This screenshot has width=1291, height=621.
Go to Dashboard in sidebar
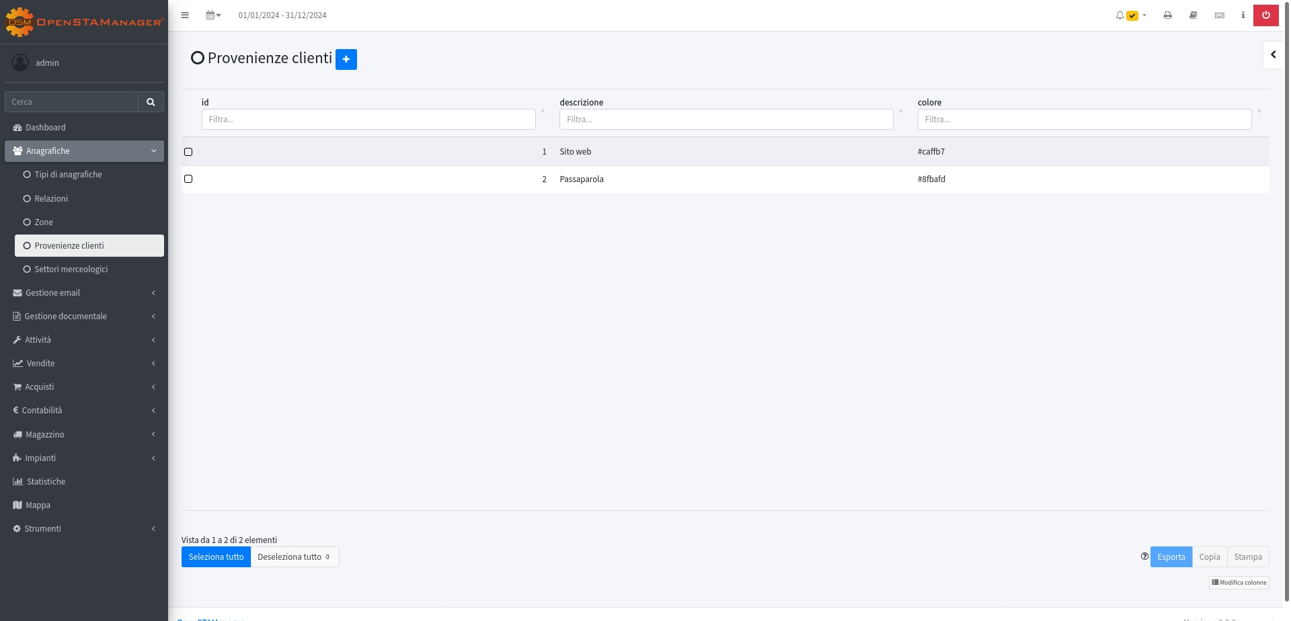click(46, 128)
